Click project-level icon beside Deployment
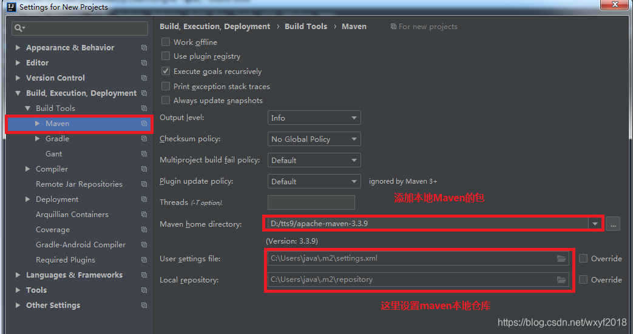The image size is (633, 334). [x=144, y=199]
